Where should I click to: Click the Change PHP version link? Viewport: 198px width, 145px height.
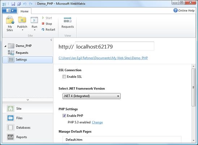[97, 122]
